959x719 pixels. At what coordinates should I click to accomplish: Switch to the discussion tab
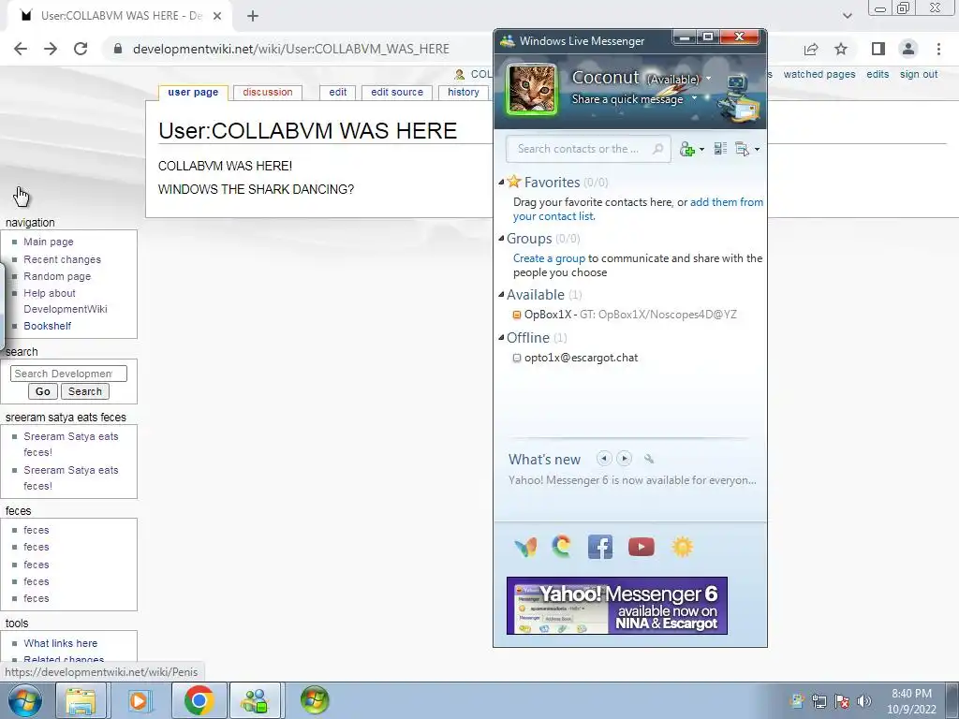coord(268,93)
